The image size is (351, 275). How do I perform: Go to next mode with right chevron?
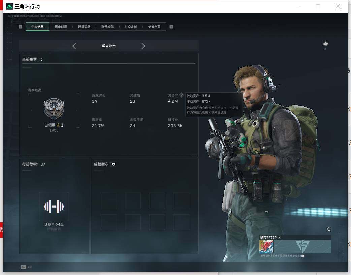tap(143, 46)
